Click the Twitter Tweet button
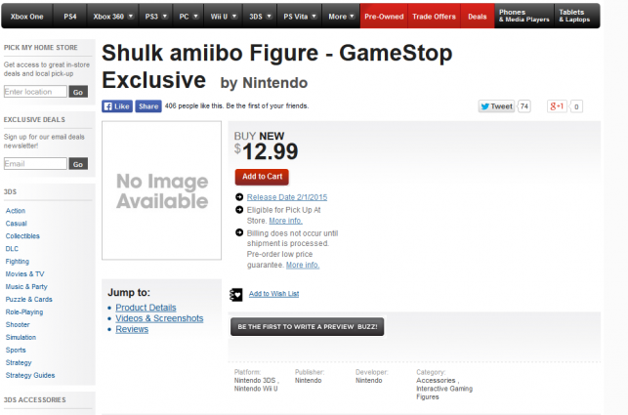This screenshot has width=628, height=415. point(497,106)
